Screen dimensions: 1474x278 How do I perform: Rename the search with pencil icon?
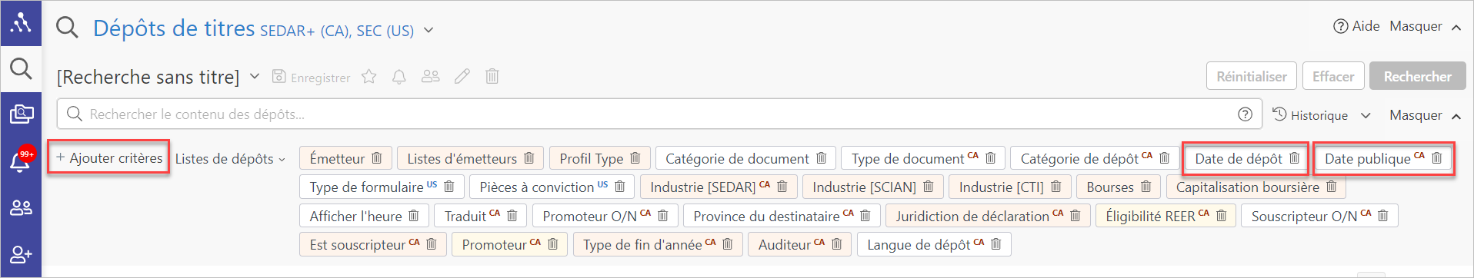click(462, 77)
